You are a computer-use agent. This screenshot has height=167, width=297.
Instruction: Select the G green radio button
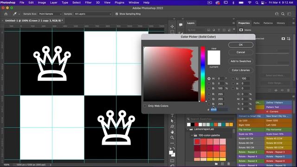[x=209, y=99]
